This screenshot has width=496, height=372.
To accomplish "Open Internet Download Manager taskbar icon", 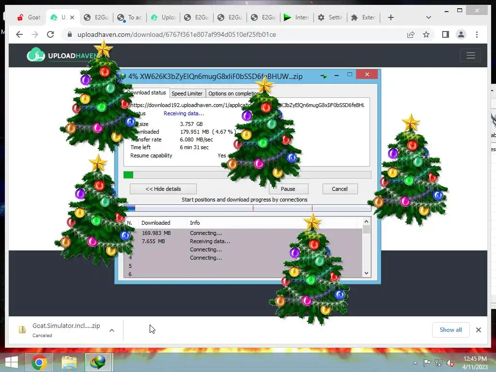I will click(99, 362).
